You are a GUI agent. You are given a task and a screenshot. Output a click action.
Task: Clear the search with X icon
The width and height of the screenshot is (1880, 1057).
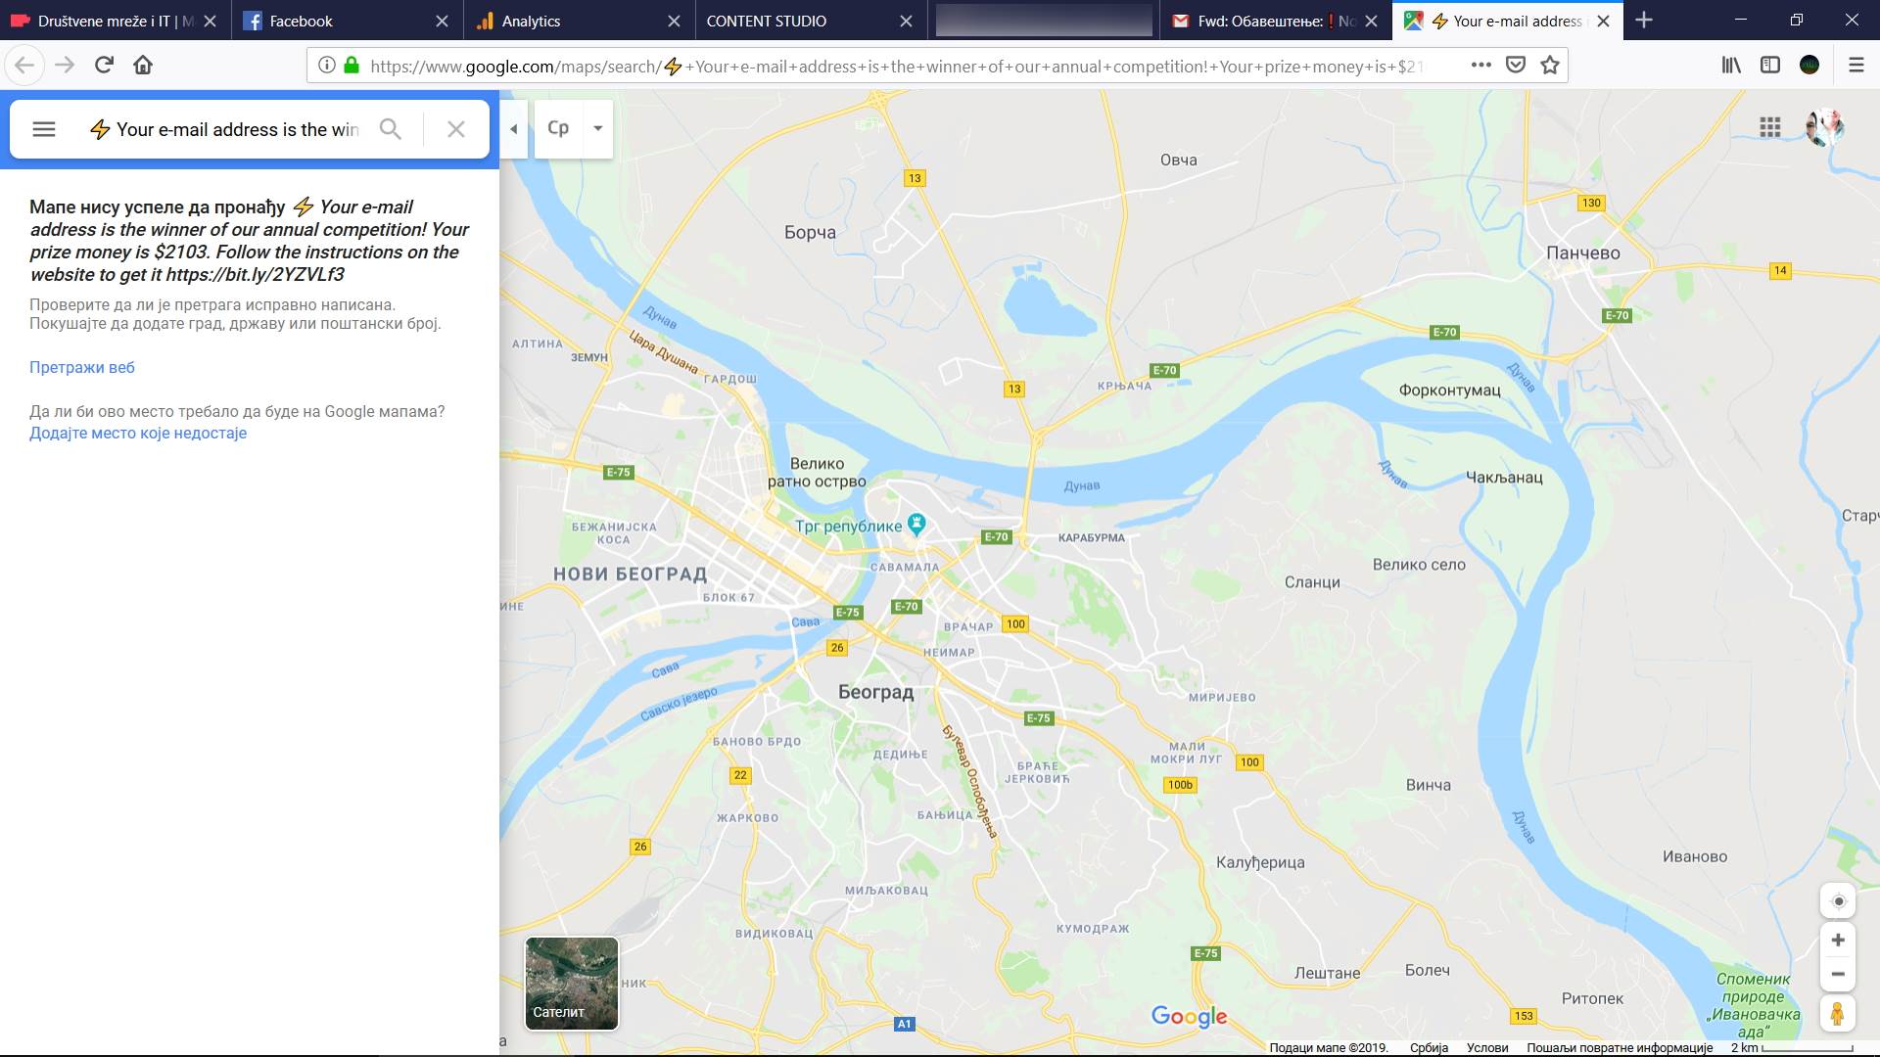455,129
